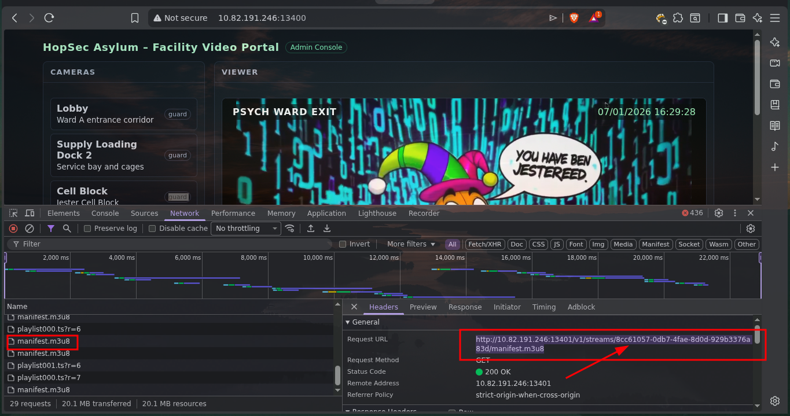790x416 pixels.
Task: Filter requests by Fetch/XHR
Action: (x=484, y=244)
